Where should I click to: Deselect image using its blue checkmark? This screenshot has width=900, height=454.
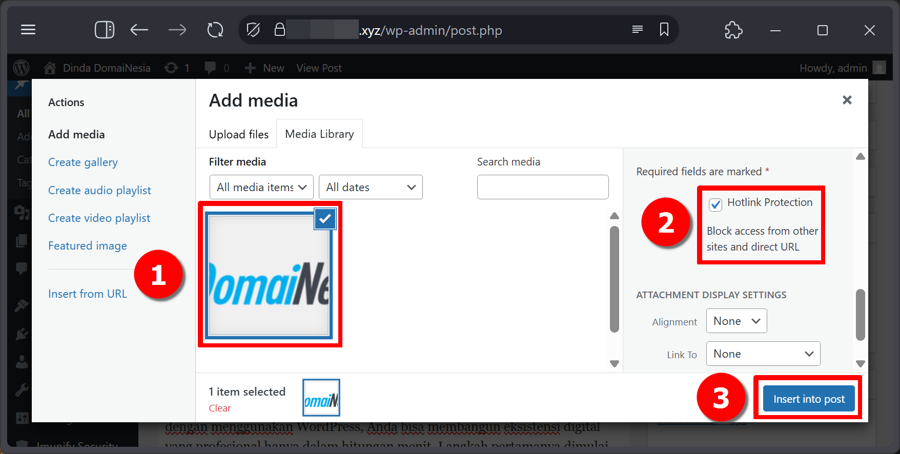(325, 219)
